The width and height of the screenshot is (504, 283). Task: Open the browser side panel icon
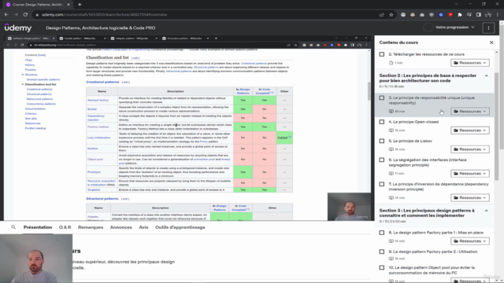click(x=479, y=15)
